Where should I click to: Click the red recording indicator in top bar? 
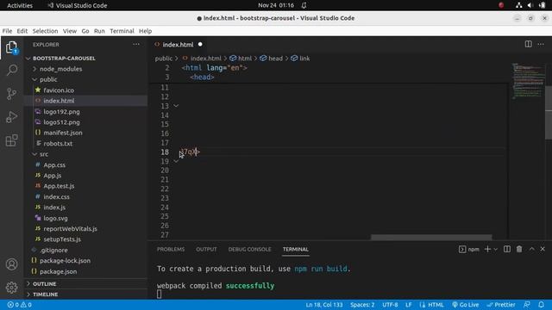pyautogui.click(x=501, y=5)
